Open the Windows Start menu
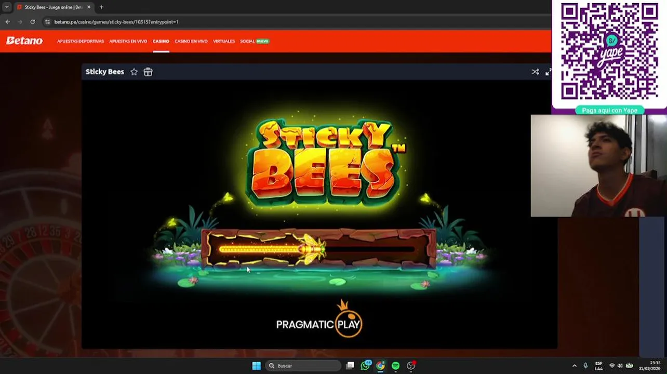 [x=256, y=366]
